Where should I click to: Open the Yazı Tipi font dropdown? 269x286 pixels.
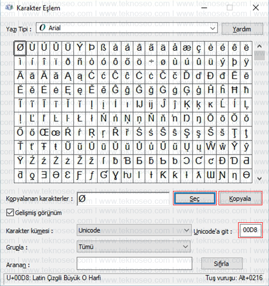pos(126,28)
